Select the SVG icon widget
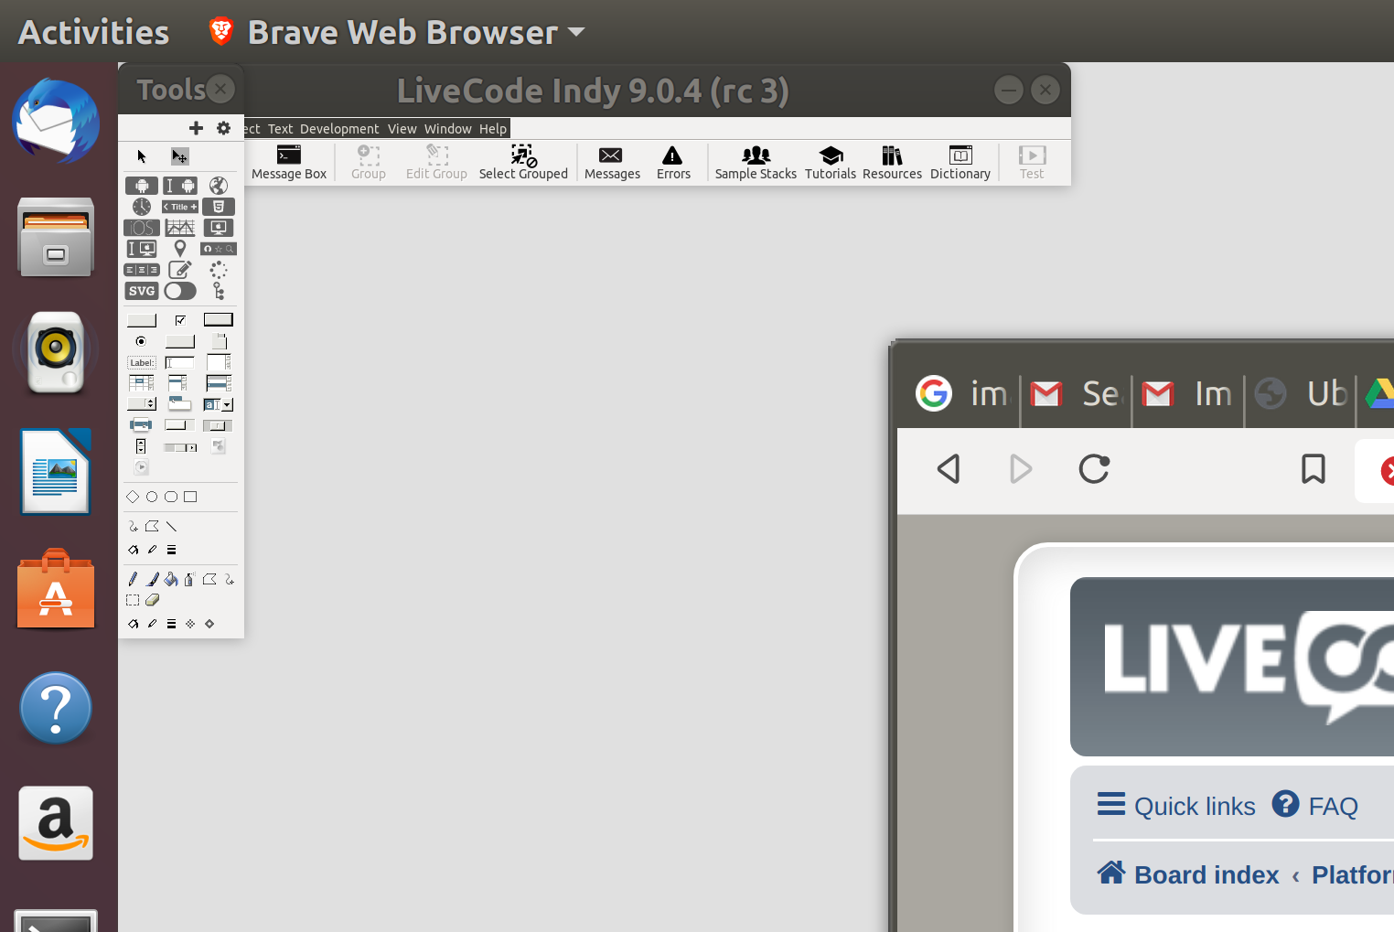Image resolution: width=1394 pixels, height=932 pixels. (142, 291)
